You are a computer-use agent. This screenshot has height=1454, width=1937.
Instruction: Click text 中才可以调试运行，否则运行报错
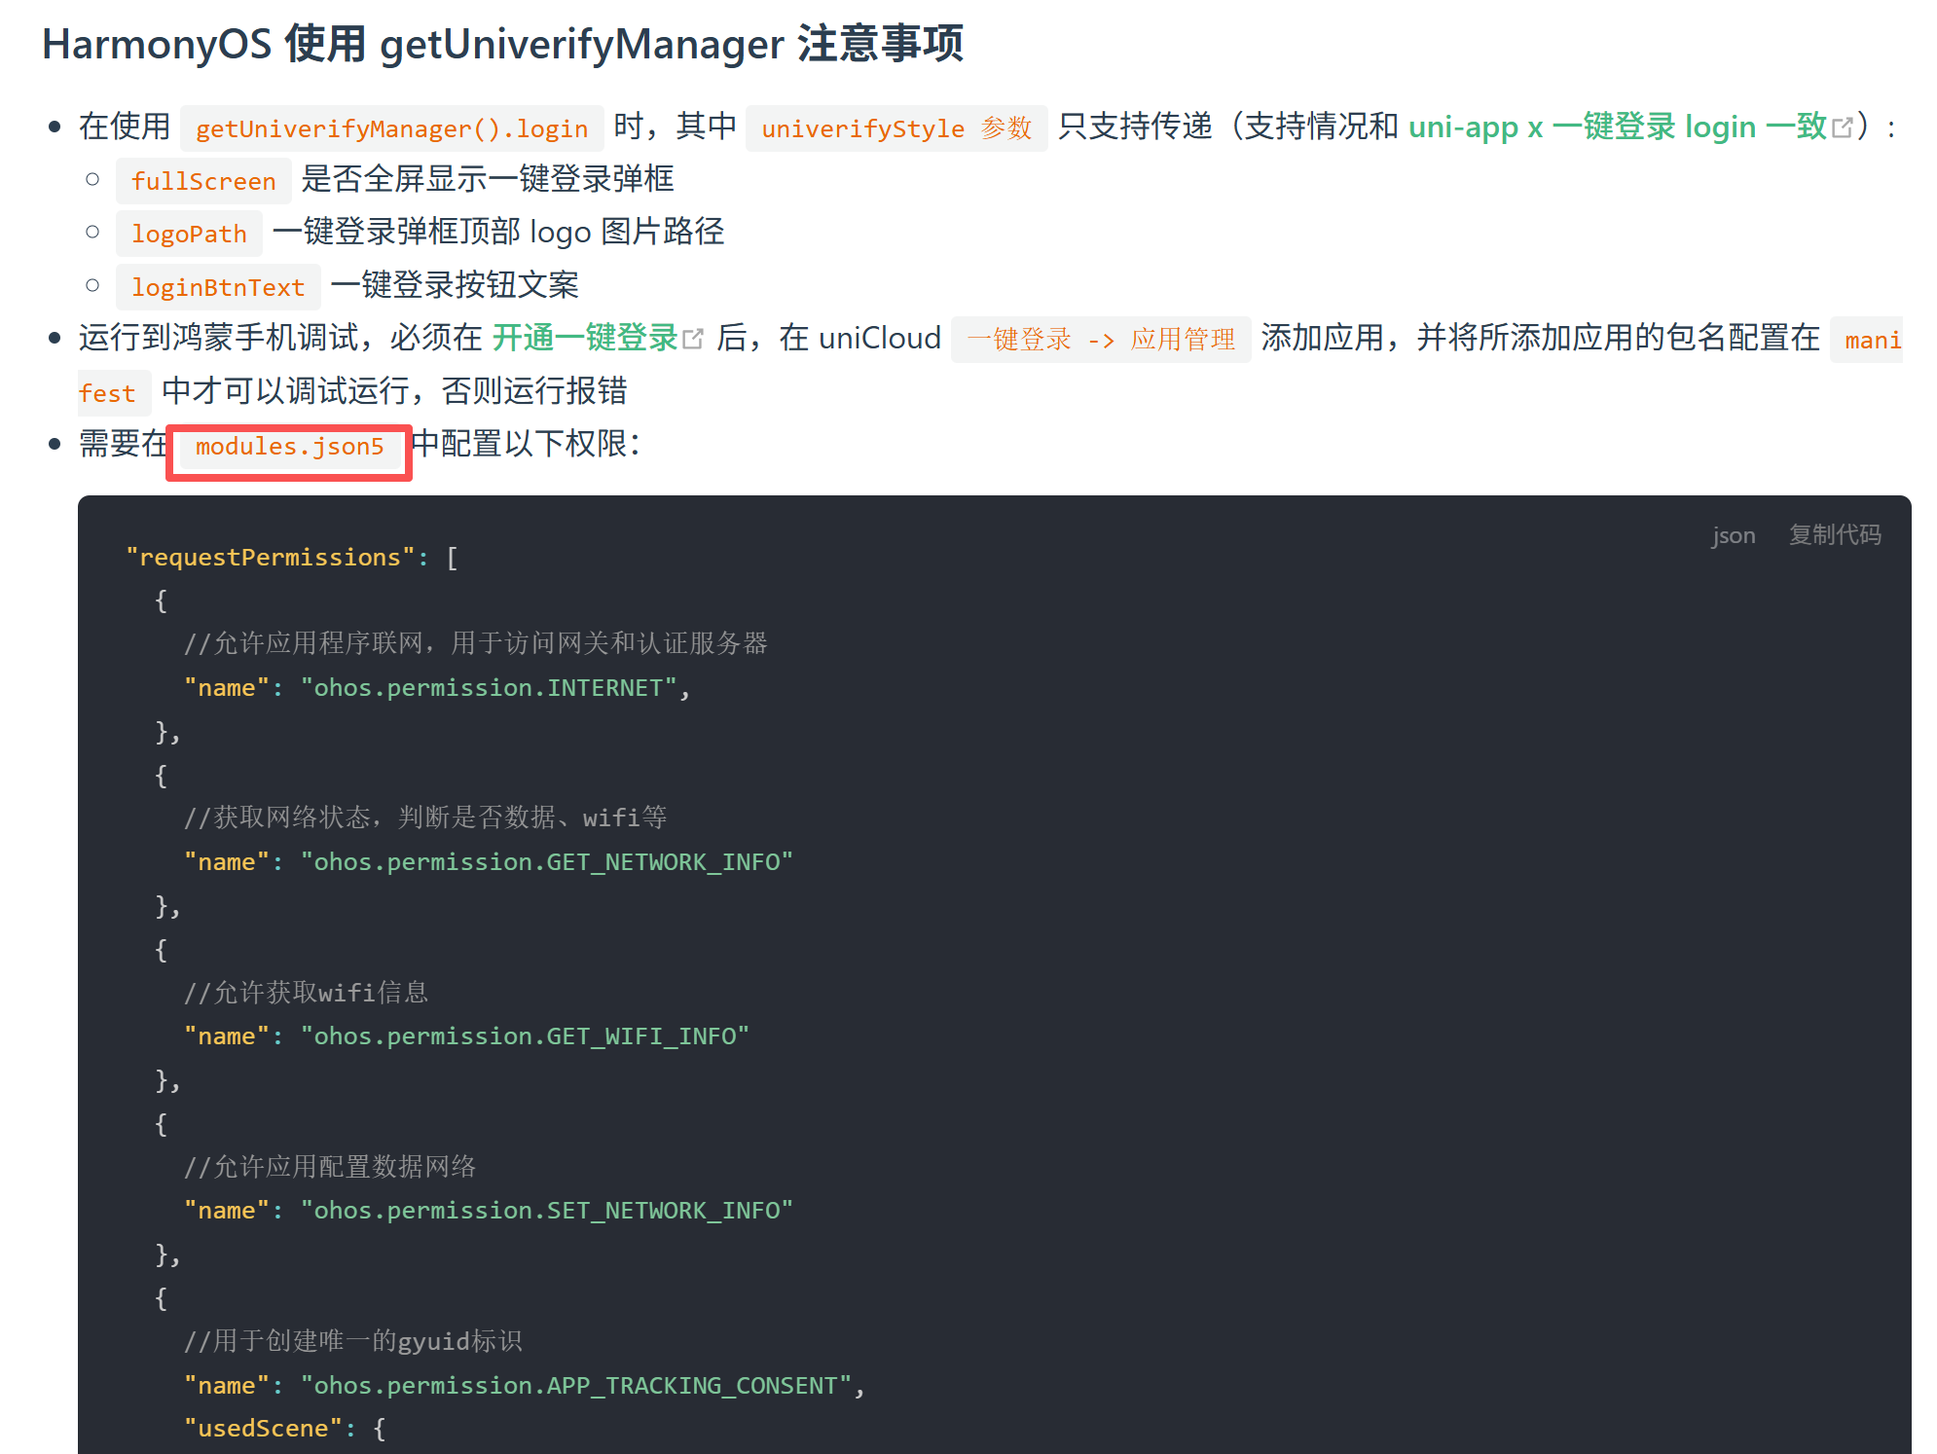point(394,391)
